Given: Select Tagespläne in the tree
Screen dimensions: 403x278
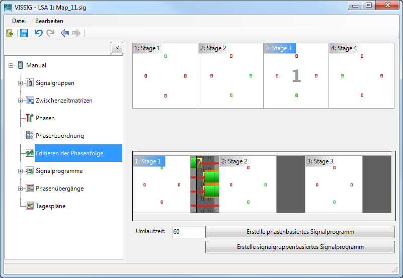Looking at the screenshot, I should coord(50,206).
